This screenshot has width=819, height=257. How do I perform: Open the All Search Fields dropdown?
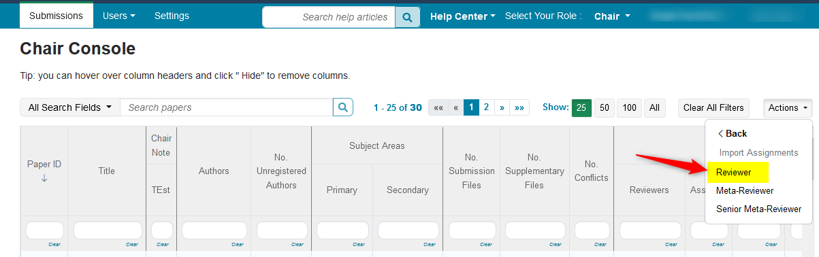click(70, 107)
